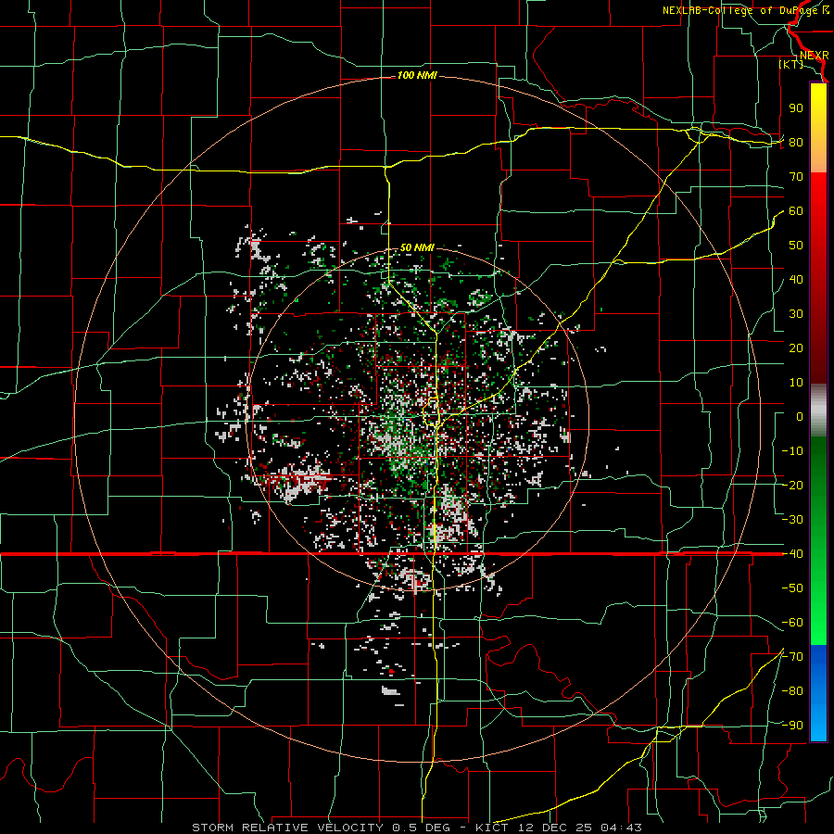This screenshot has width=834, height=834.
Task: Click the 50 value on the velocity scale
Action: click(796, 245)
